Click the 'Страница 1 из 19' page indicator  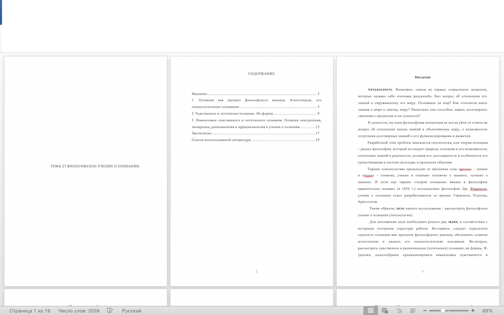(x=30, y=311)
